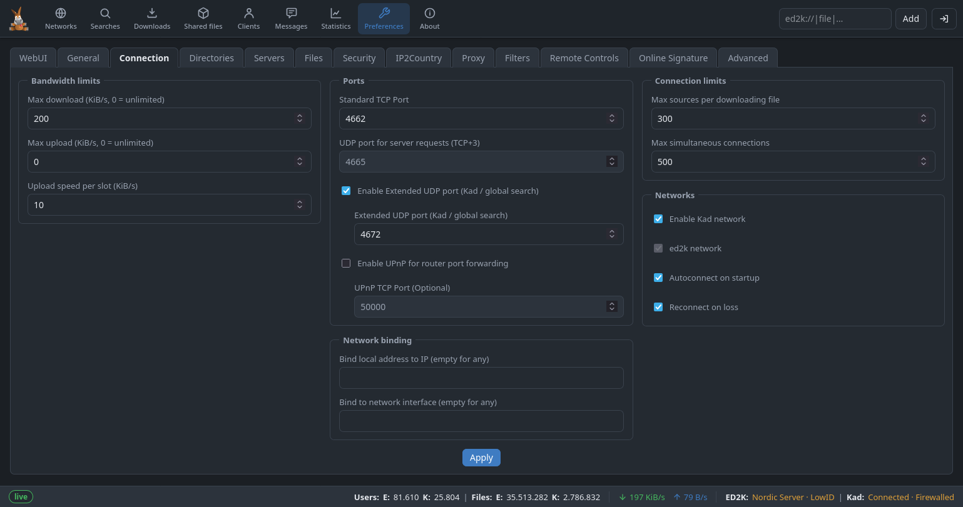963x507 pixels.
Task: Click the "Connected · Firewalled" Kad status
Action: tap(910, 497)
